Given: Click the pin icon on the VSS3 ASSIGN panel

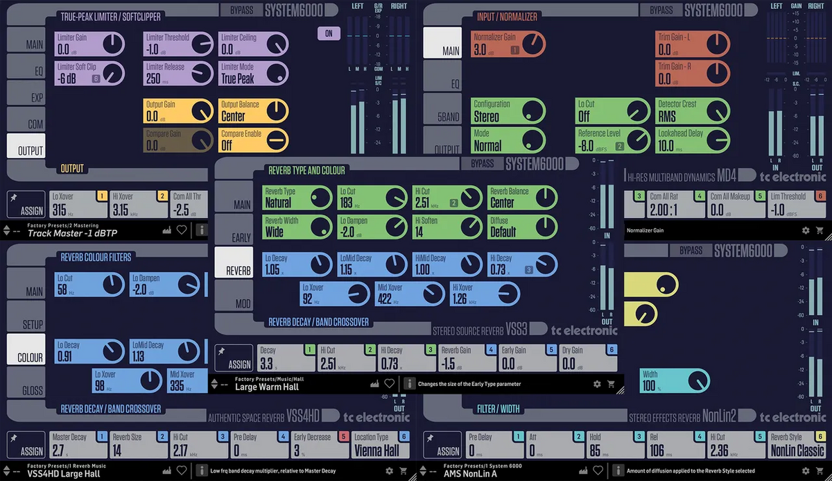Looking at the screenshot, I should click(221, 351).
